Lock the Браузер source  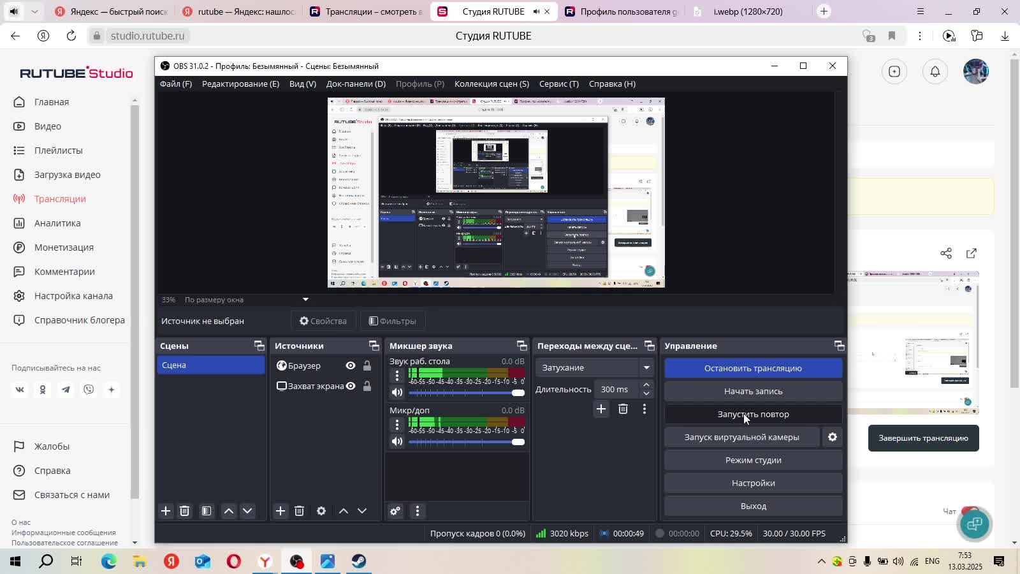(x=367, y=365)
